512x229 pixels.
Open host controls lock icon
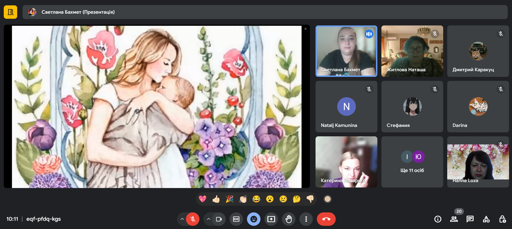point(502,219)
